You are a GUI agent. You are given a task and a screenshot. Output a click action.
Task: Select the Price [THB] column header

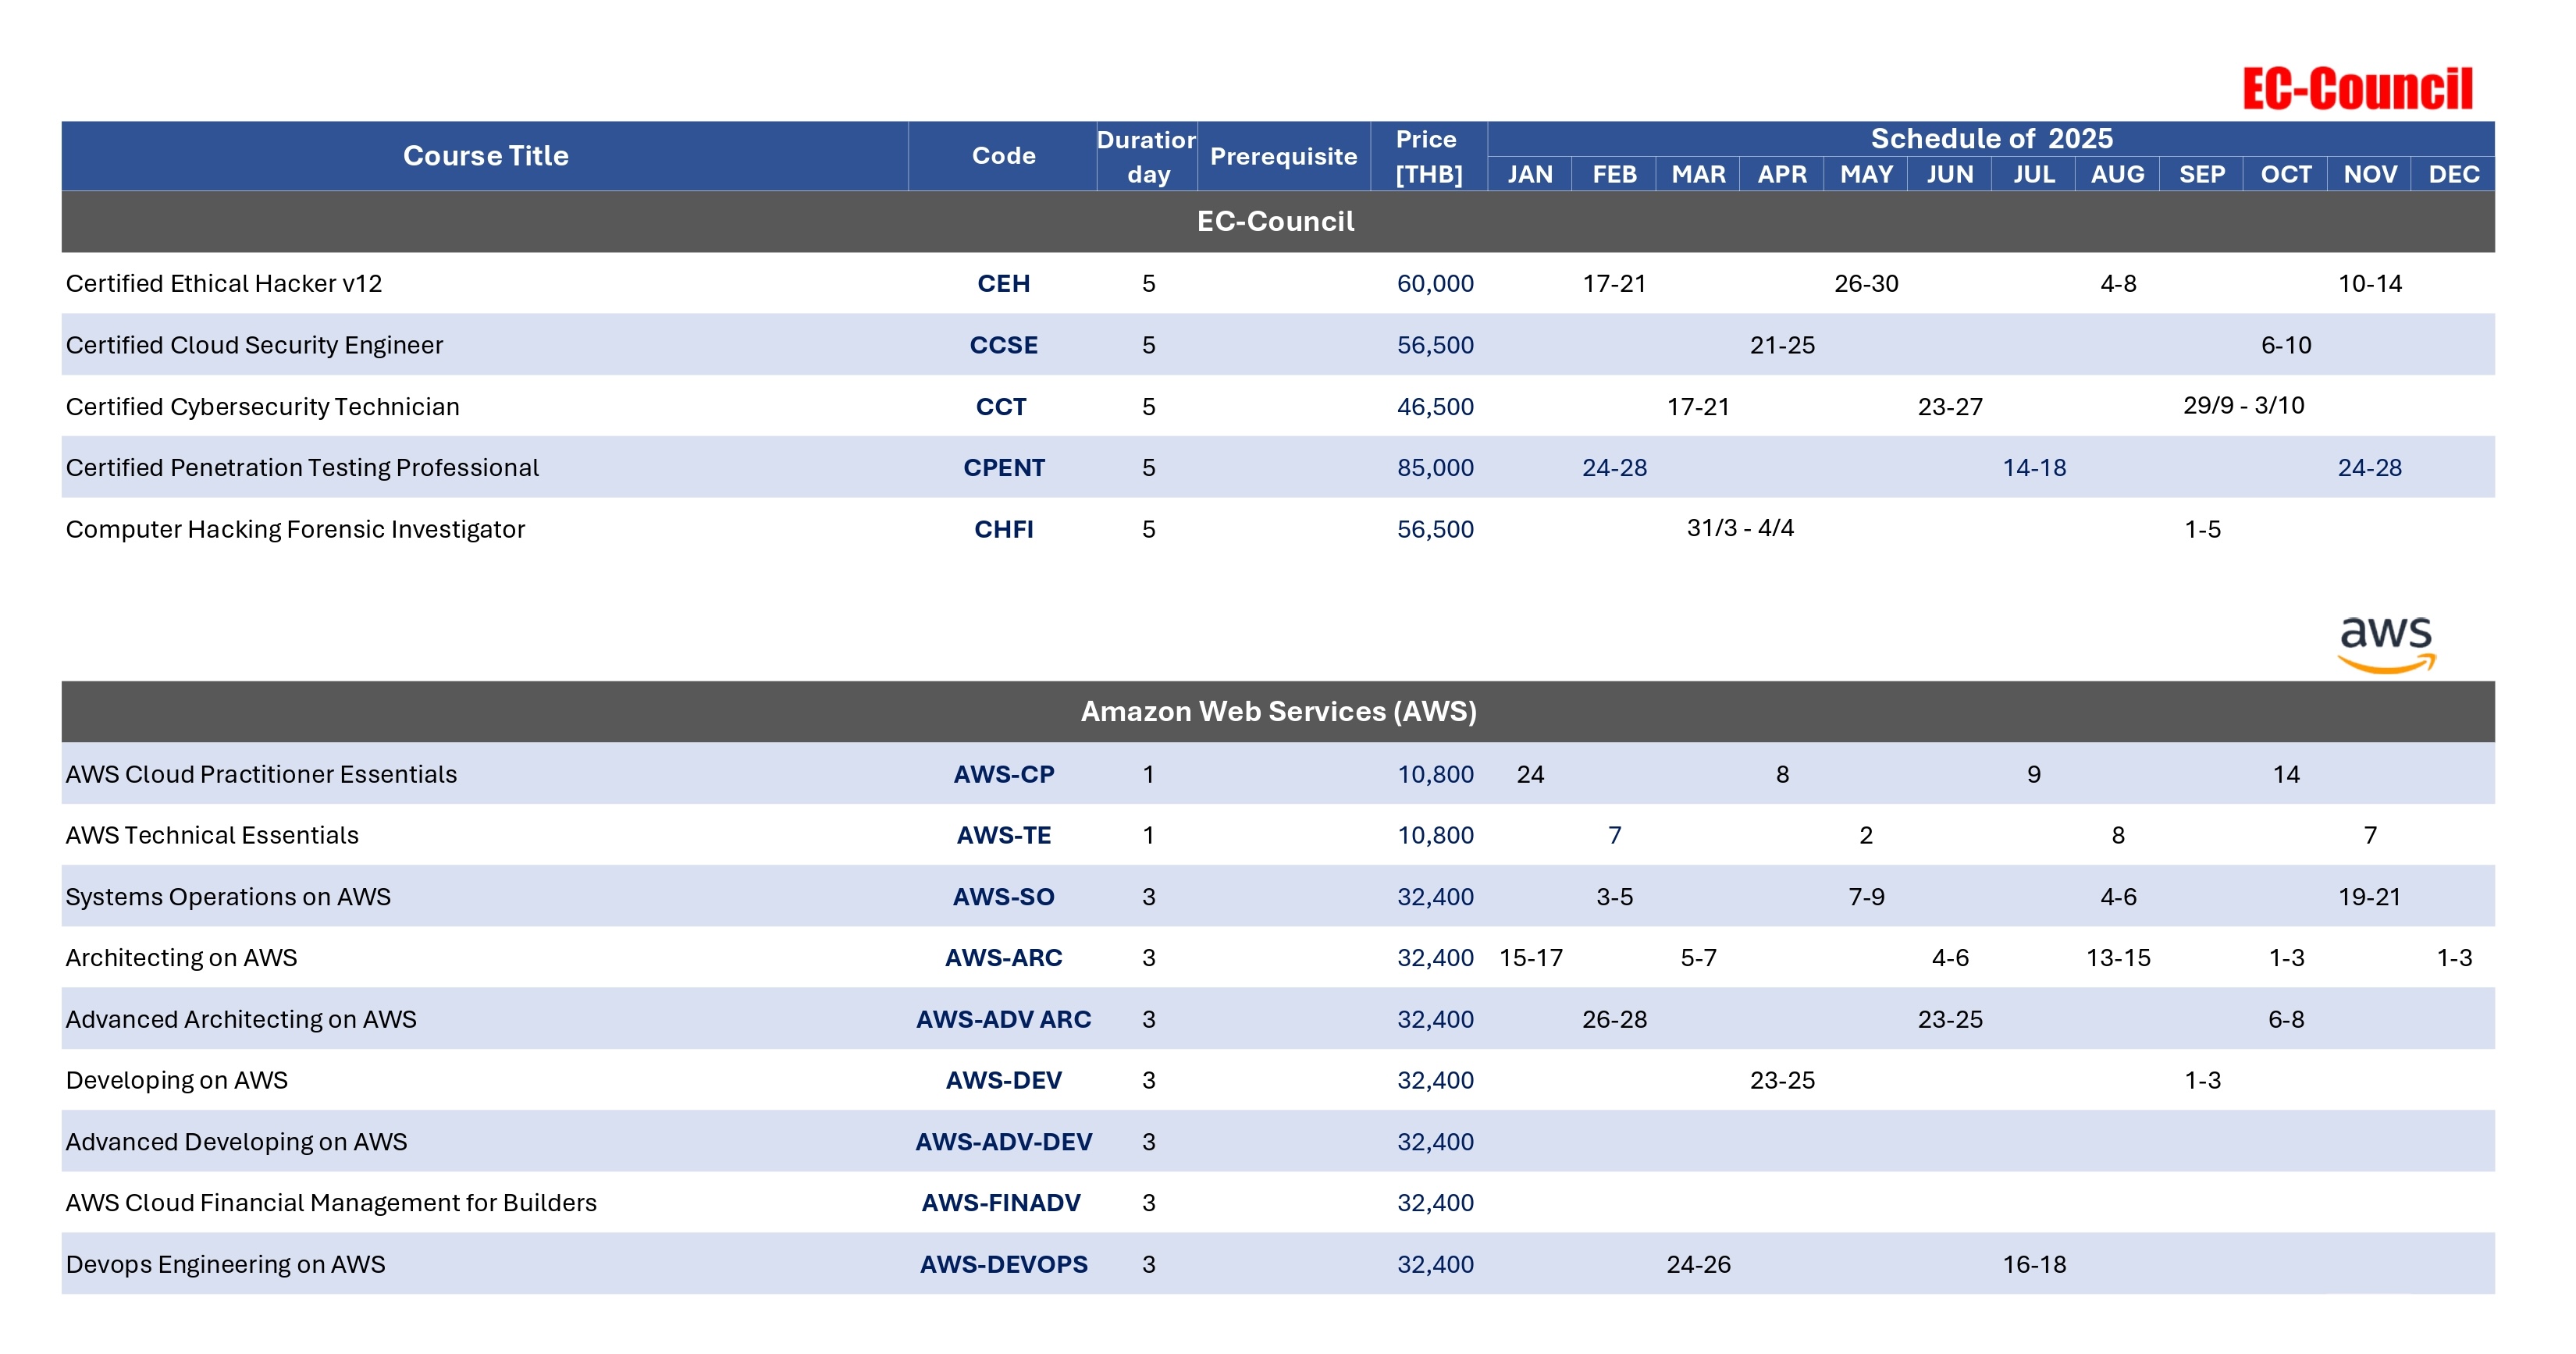[1428, 156]
